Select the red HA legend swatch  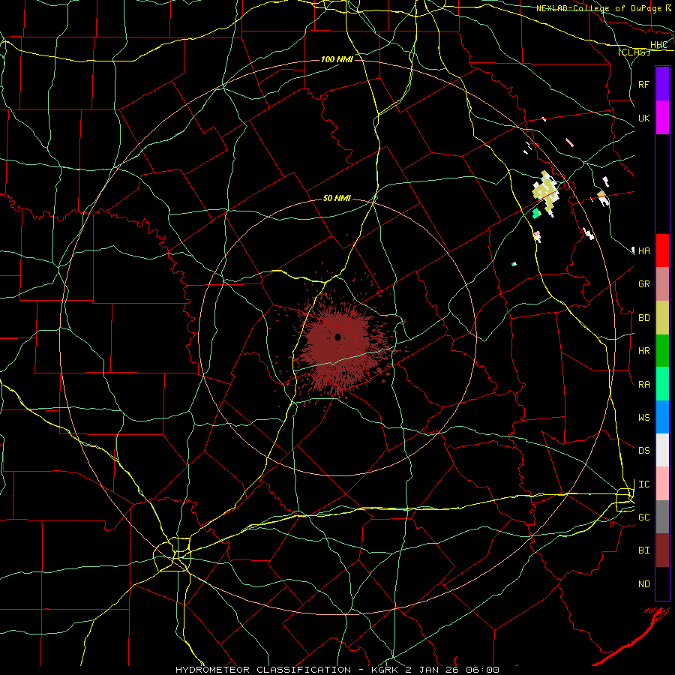pyautogui.click(x=662, y=250)
